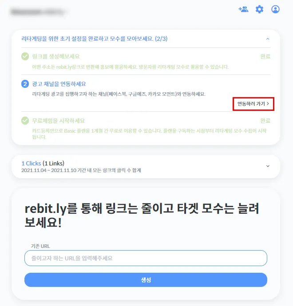The height and width of the screenshot is (306, 293).
Task: Open the user account profile icon
Action: 275,9
